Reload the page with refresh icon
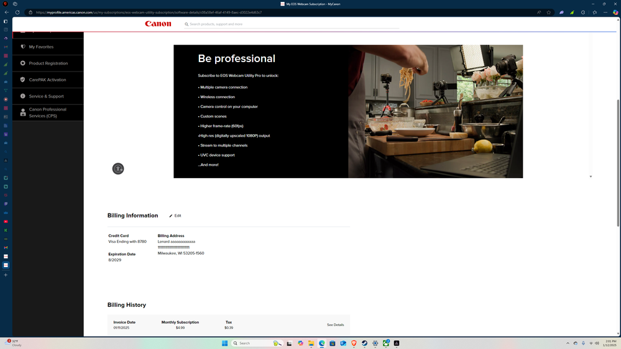Image resolution: width=621 pixels, height=349 pixels. coord(17,12)
